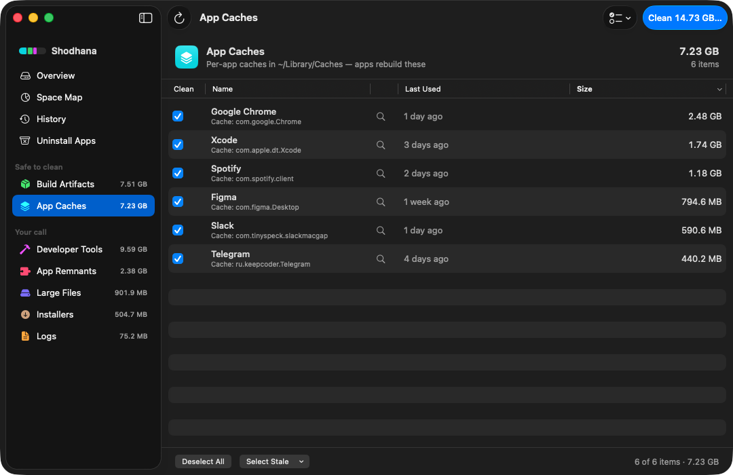Viewport: 733px width, 475px height.
Task: Click Deselect All button
Action: [203, 461]
